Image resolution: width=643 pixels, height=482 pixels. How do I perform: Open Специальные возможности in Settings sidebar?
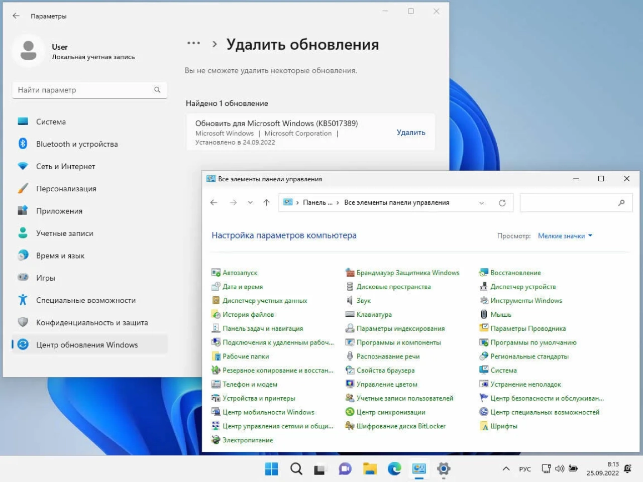89,300
